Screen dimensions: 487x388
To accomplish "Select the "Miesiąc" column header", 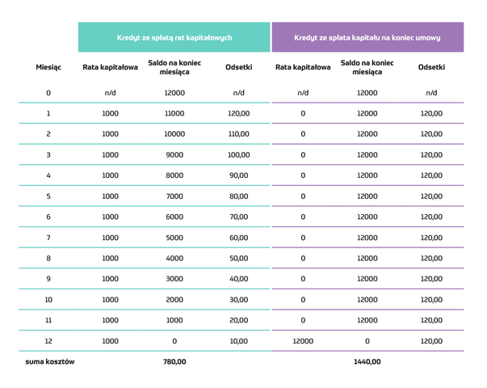I will (x=48, y=67).
